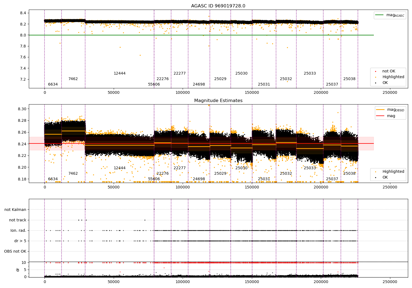Click obsid 12444 in the Magnitude Estimates plot
412x288 pixels.
coord(120,168)
